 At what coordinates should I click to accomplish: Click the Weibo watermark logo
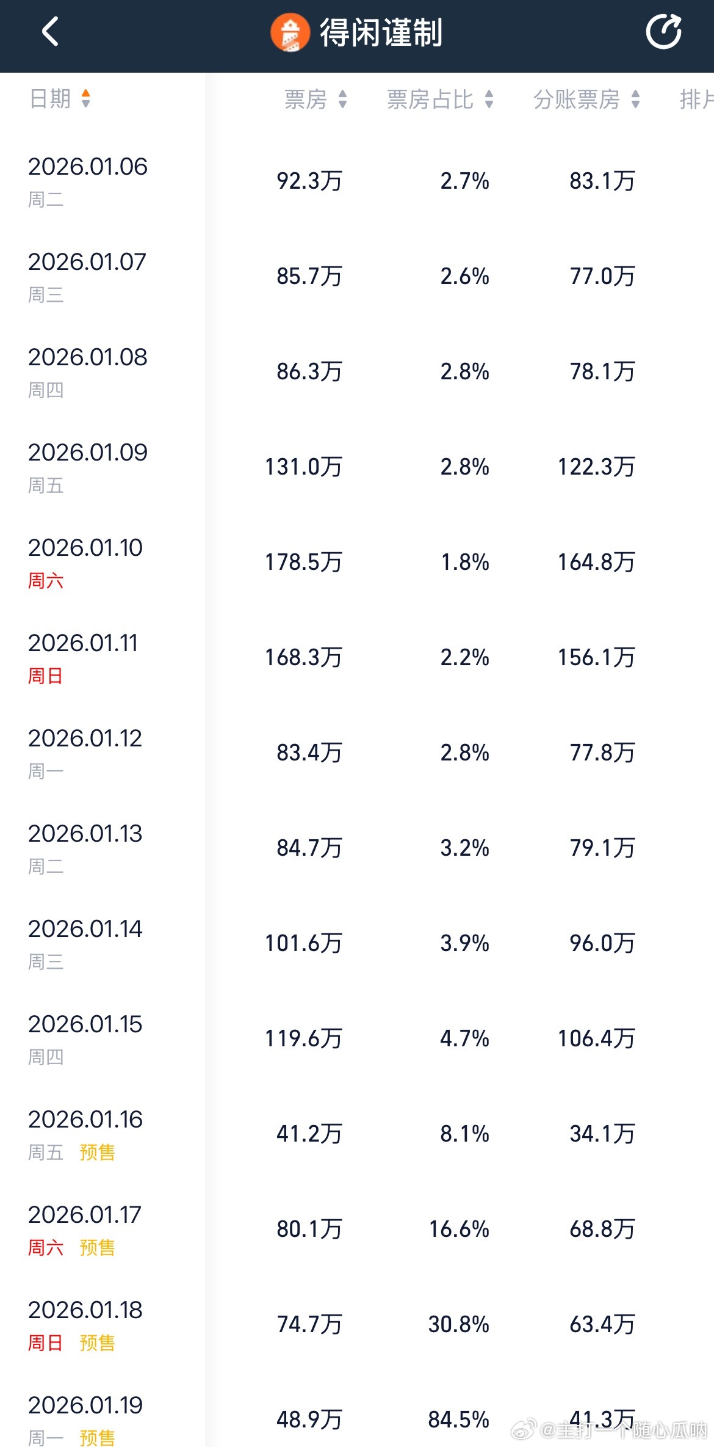pos(524,1429)
